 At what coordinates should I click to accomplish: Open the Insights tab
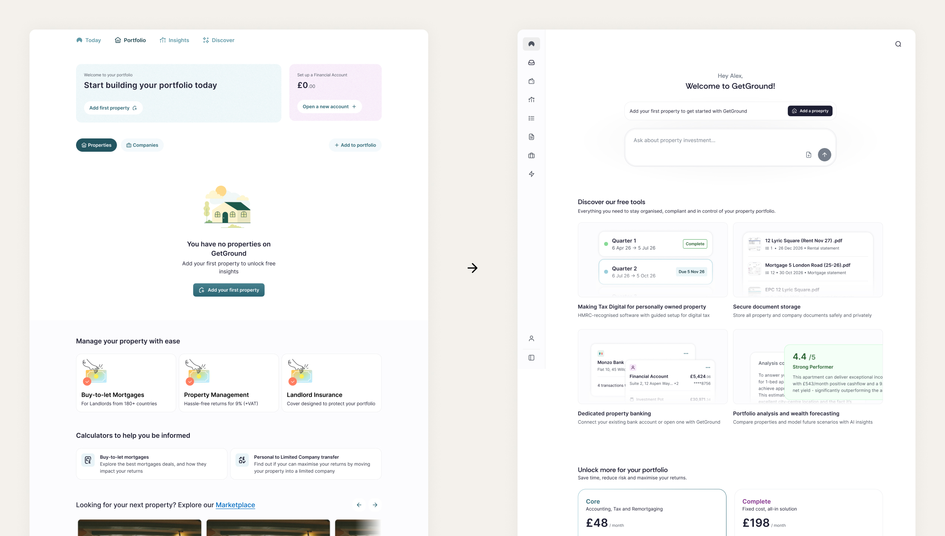pyautogui.click(x=174, y=40)
